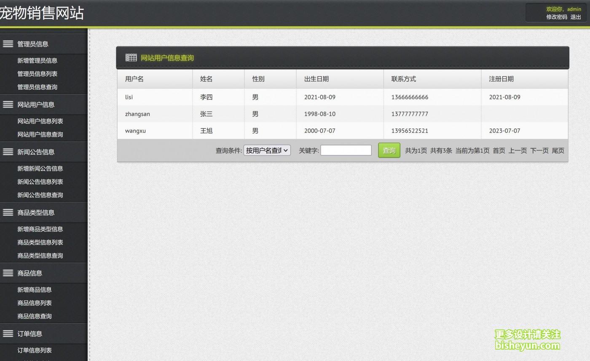Click 欢迎你, admin greeting text

(x=563, y=9)
